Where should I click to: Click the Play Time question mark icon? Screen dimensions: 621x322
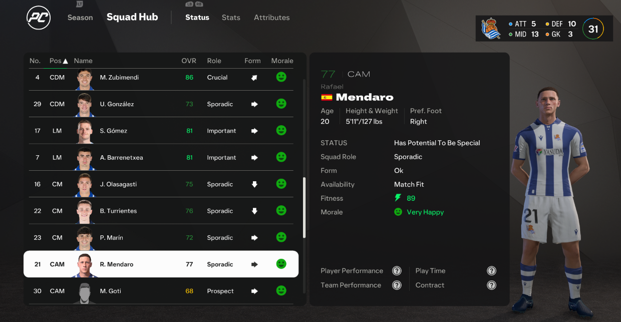coord(492,271)
